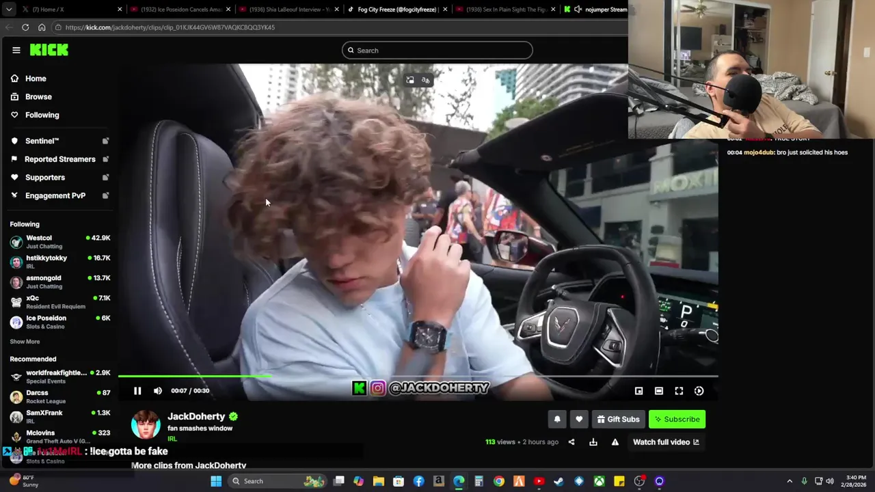The image size is (875, 492).
Task: Open the Kick hamburger sidebar menu
Action: (x=16, y=50)
